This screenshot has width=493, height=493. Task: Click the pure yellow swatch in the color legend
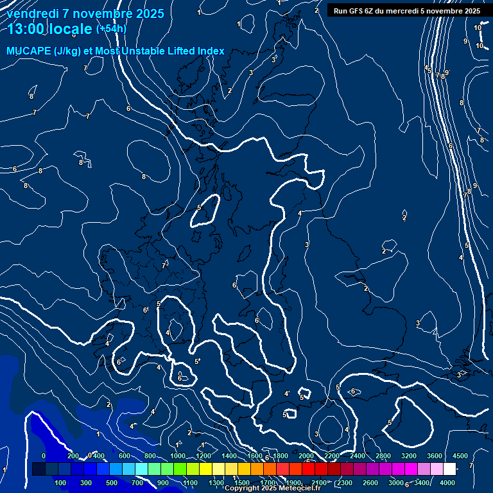[x=205, y=469]
